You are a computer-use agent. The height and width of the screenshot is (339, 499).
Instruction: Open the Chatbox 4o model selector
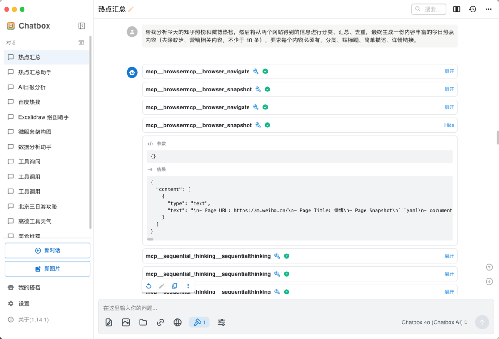coord(434,322)
